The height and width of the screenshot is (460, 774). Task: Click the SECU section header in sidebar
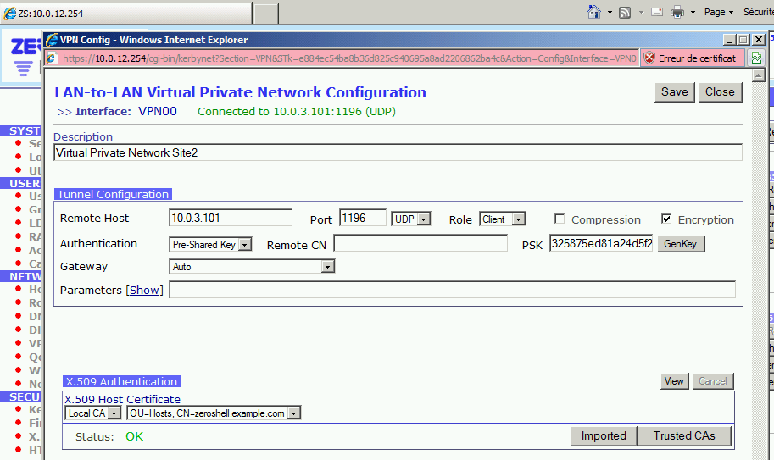point(20,397)
